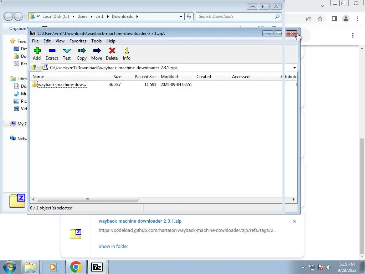
Task: Sort by the Size column header
Action: tap(105, 77)
